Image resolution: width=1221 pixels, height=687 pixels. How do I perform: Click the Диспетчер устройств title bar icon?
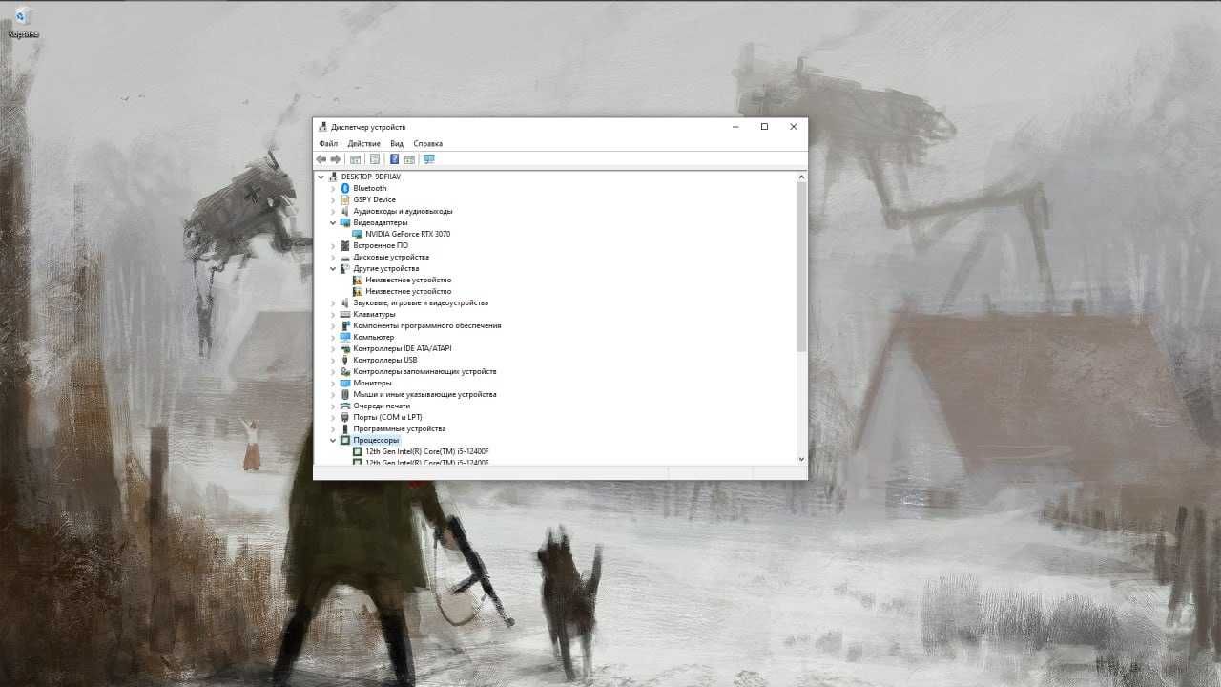click(322, 127)
